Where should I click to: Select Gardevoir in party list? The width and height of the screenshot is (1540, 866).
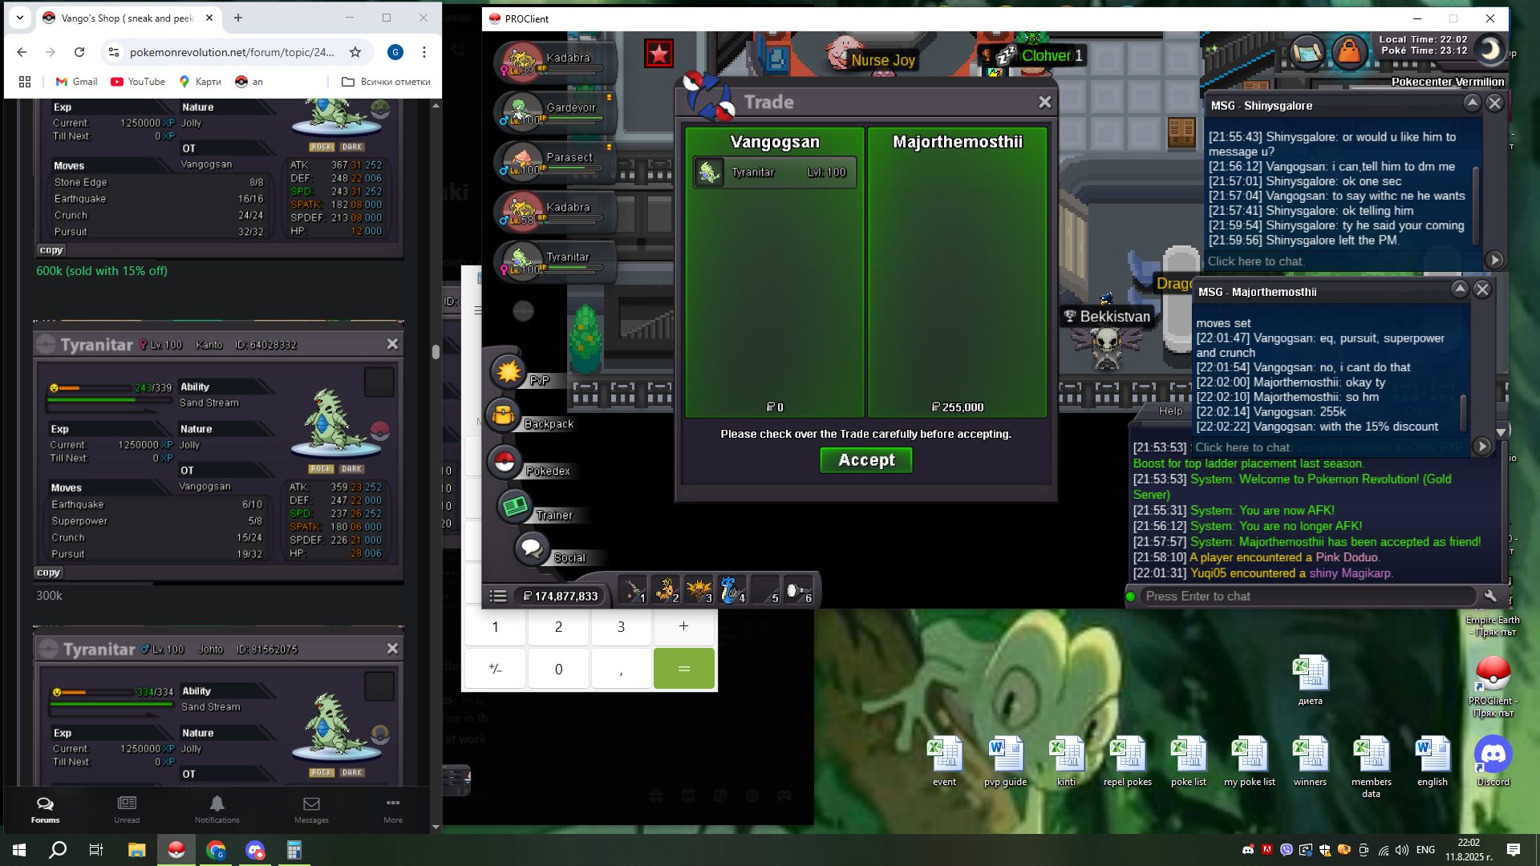555,112
